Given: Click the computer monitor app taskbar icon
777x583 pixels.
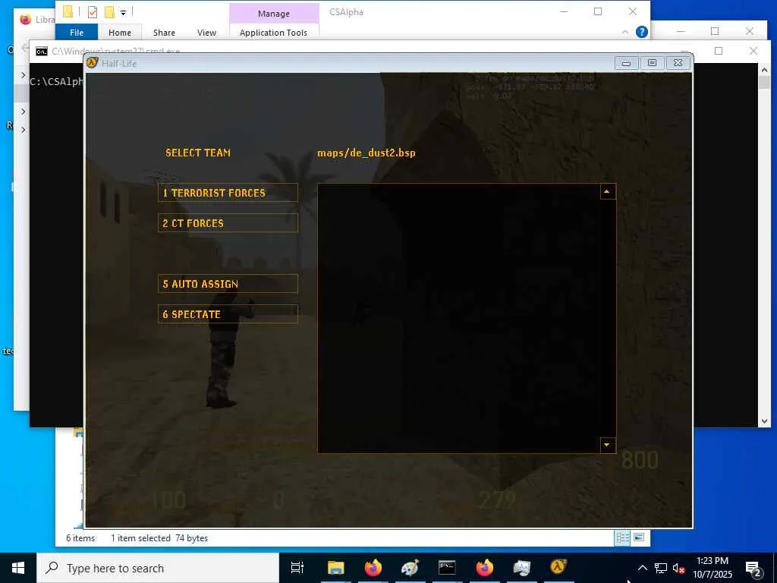Looking at the screenshot, I should click(522, 568).
